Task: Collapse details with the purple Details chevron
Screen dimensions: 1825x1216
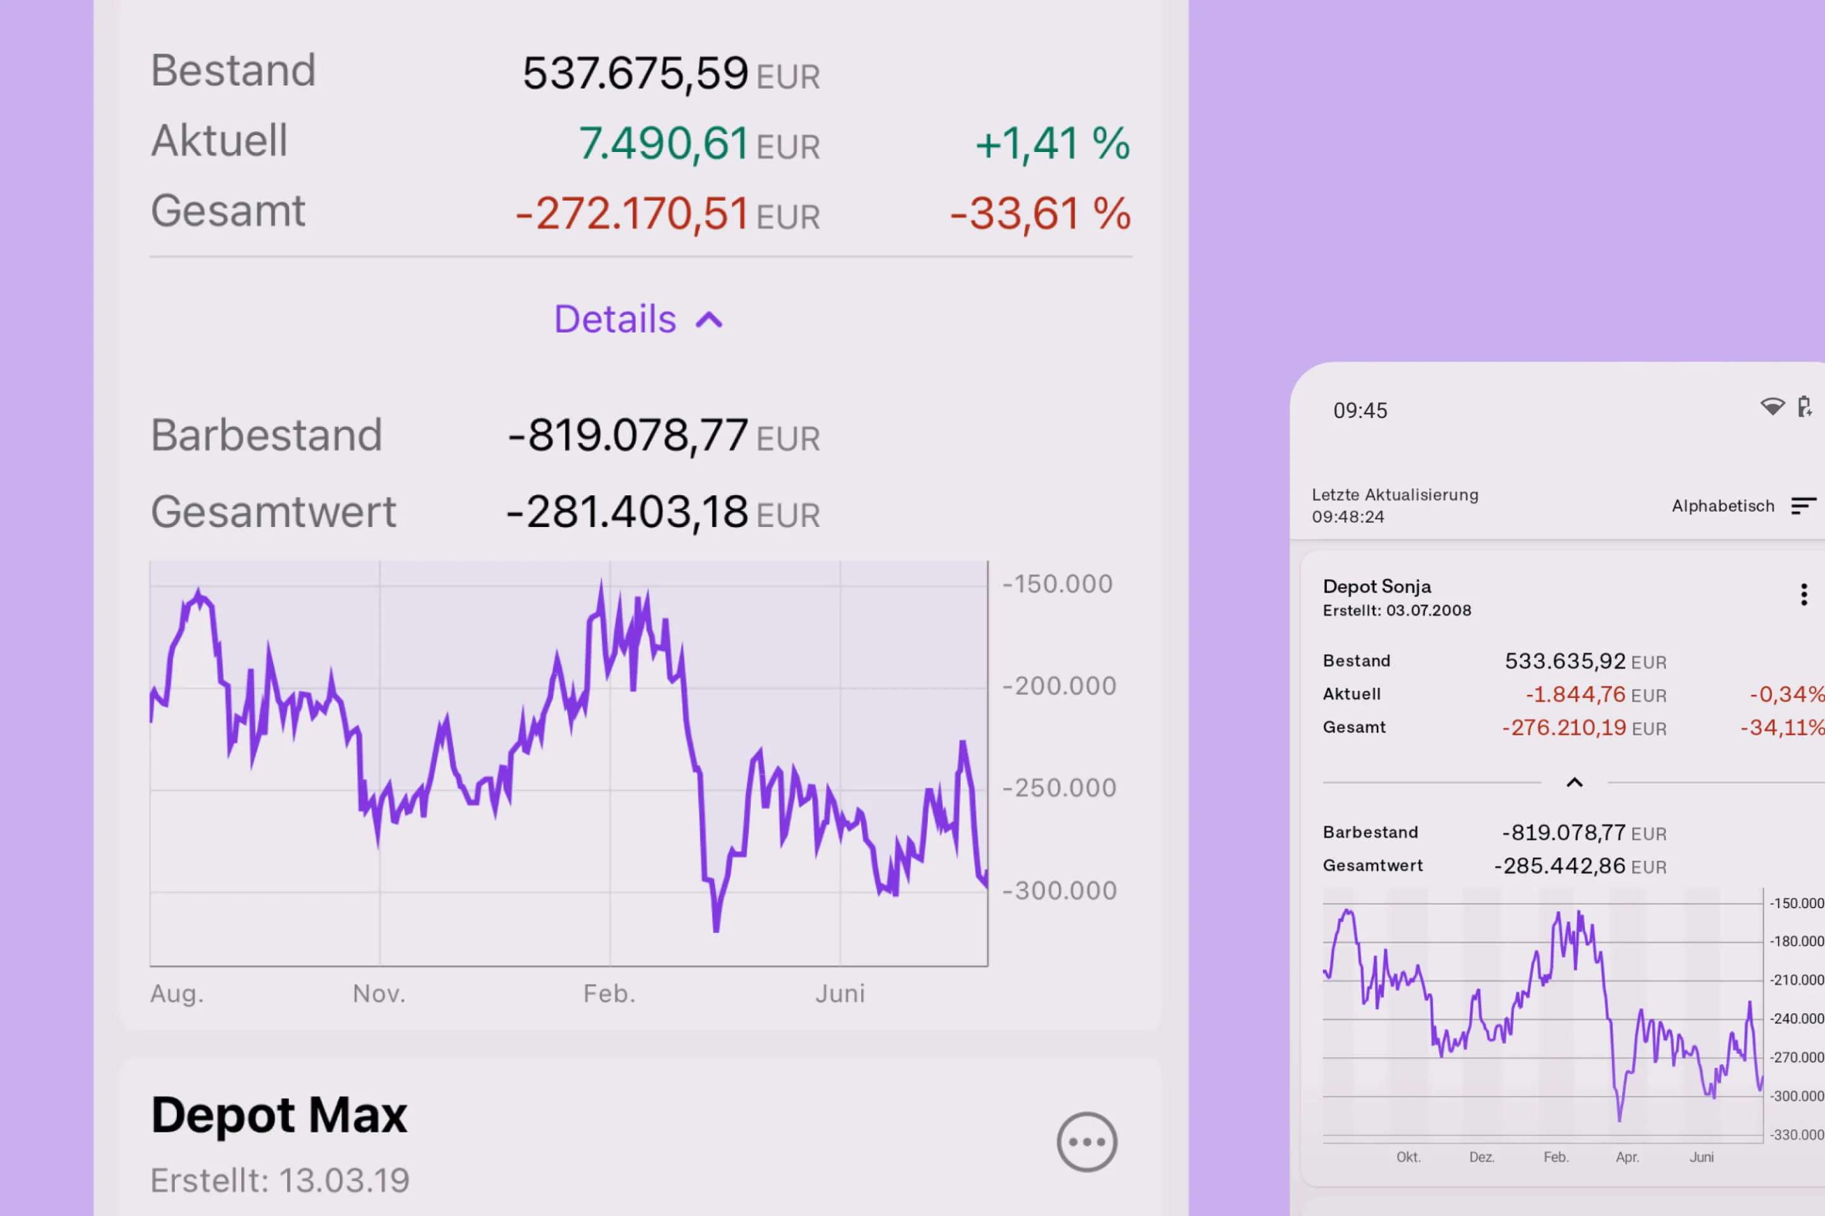Action: [709, 320]
